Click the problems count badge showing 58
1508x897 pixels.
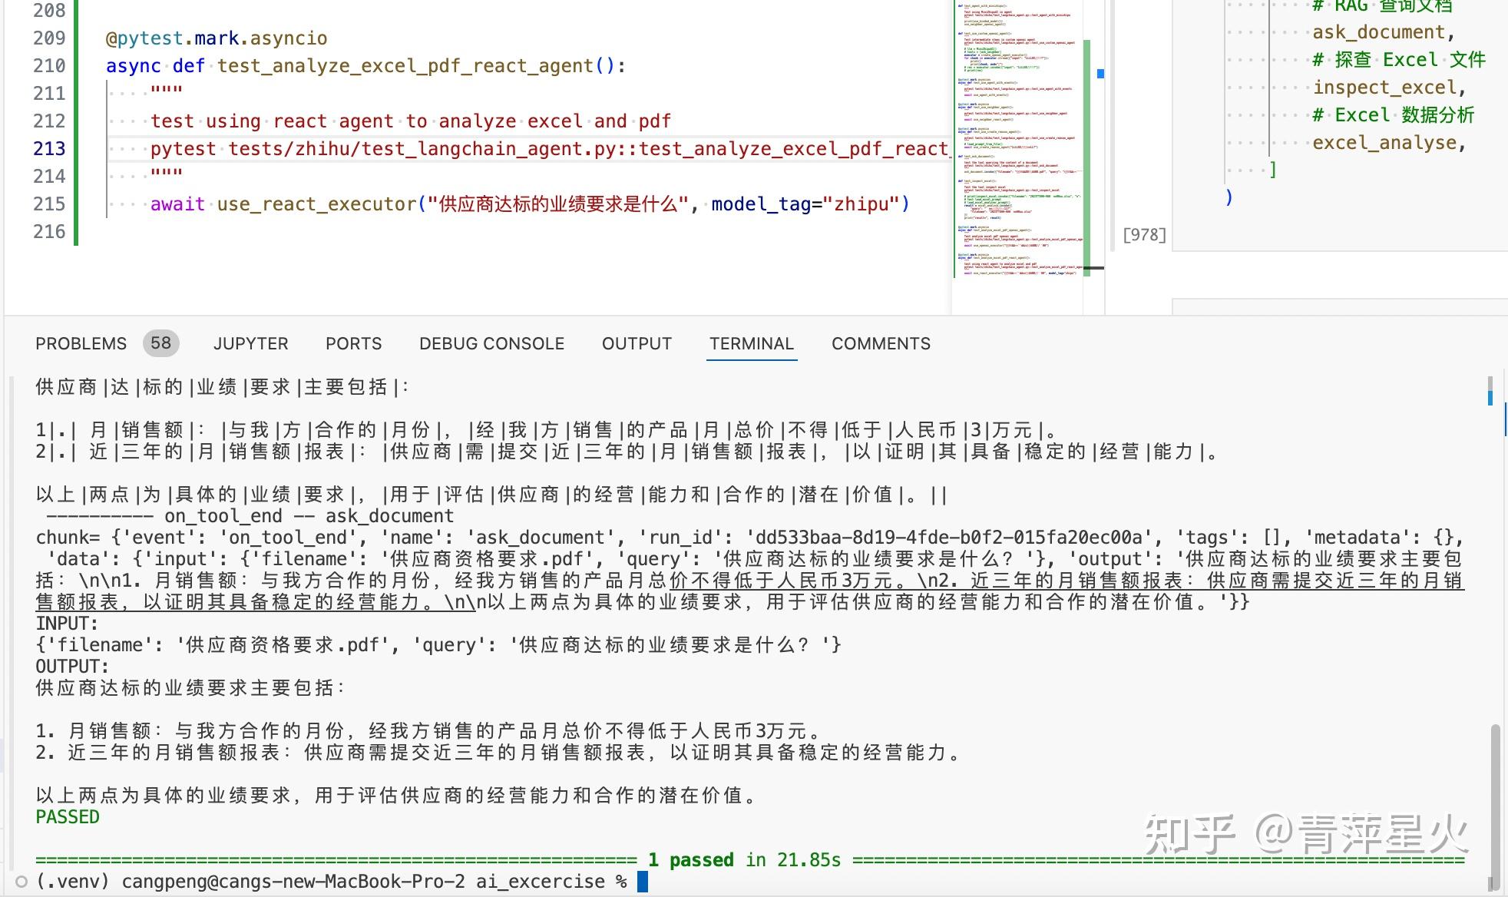(160, 343)
